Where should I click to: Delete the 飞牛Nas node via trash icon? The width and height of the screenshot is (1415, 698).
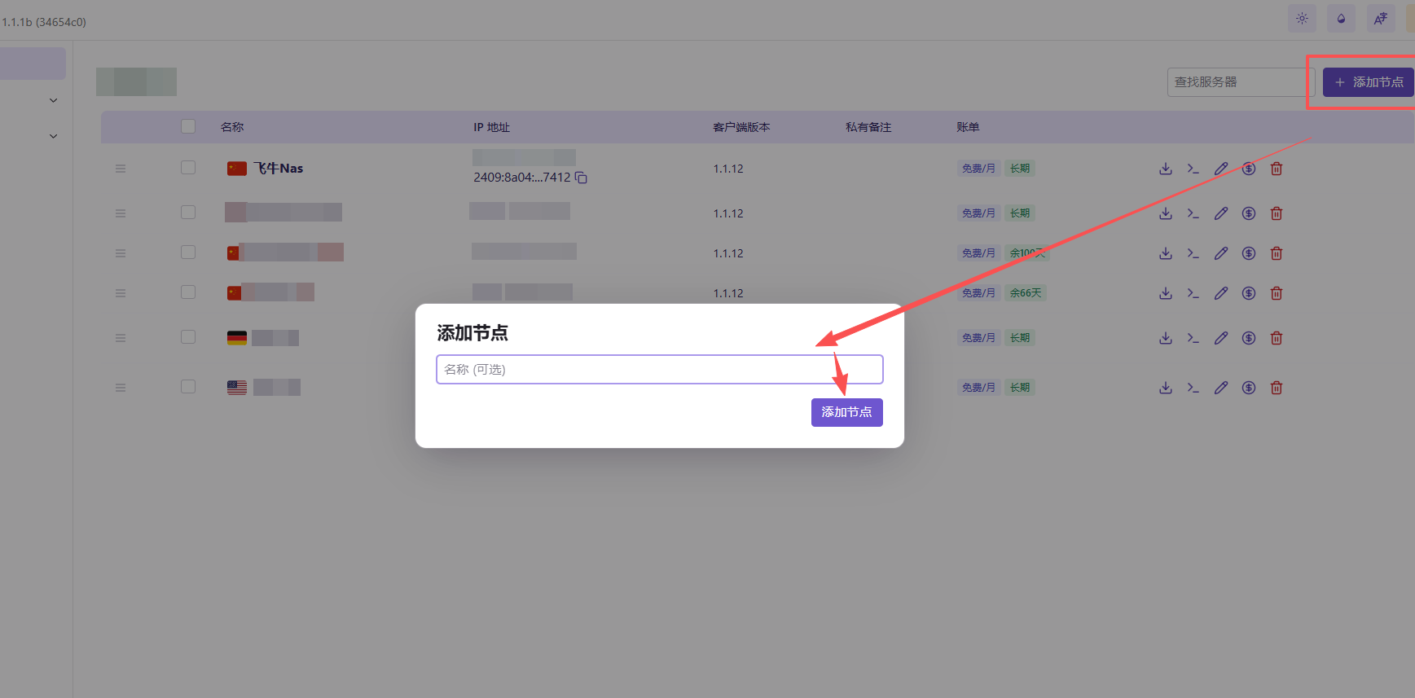[x=1277, y=169]
